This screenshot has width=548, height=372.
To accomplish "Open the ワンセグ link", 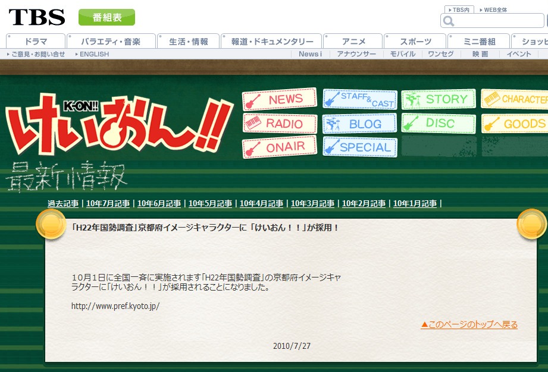I will click(x=441, y=54).
